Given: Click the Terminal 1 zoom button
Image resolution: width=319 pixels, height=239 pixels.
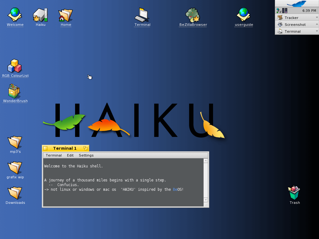Looking at the screenshot, I should click(85, 148).
